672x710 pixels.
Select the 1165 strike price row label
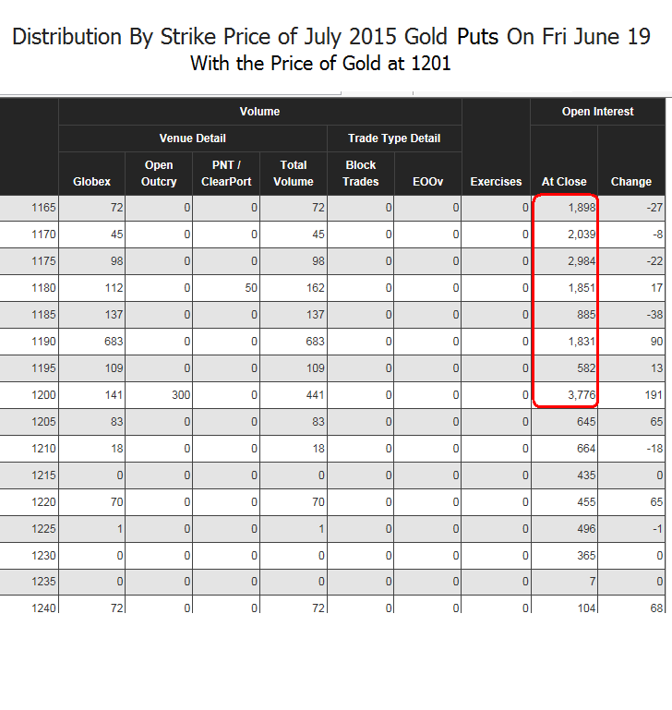click(x=44, y=208)
